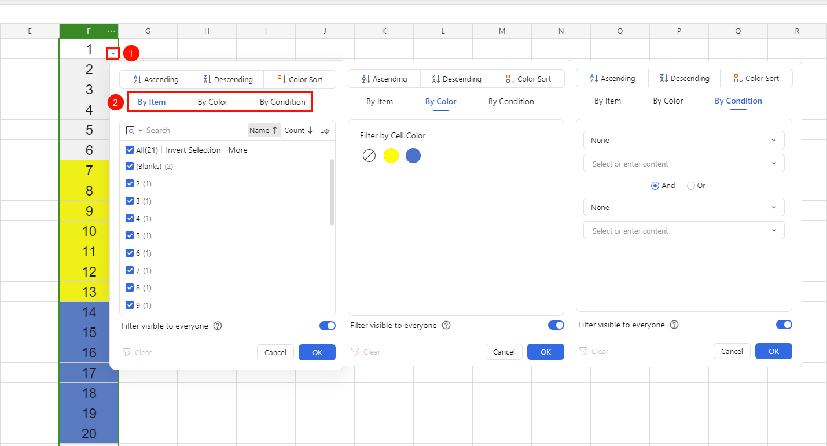Uncheck the All(21) checkbox

tap(130, 150)
